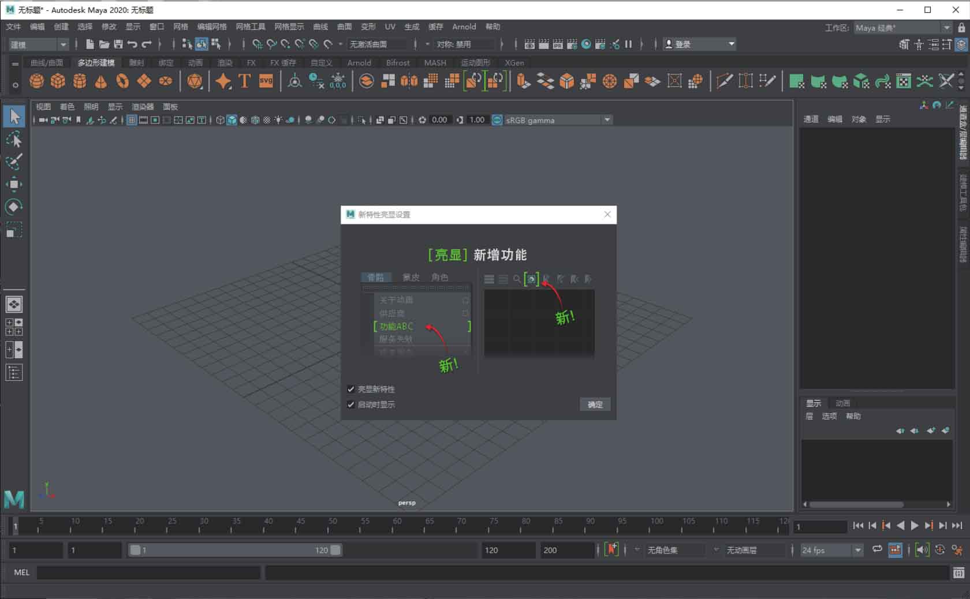Select the Scale tool in toolbox
This screenshot has height=599, width=970.
14,230
